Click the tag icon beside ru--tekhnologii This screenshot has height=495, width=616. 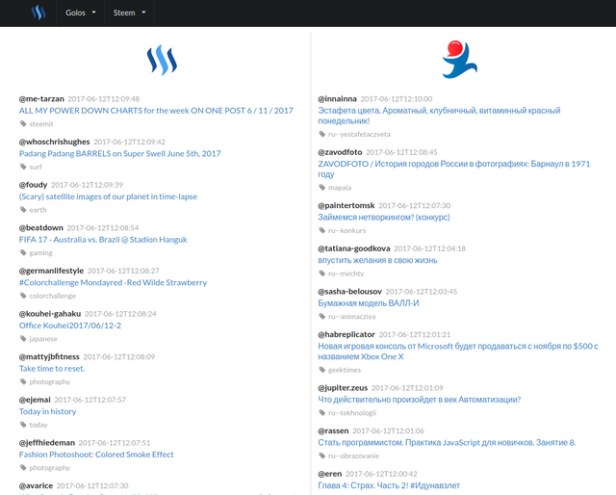point(322,412)
